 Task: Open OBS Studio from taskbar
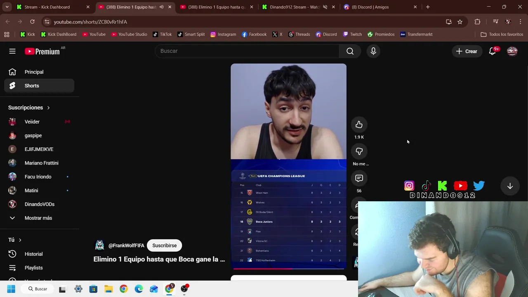(184, 289)
